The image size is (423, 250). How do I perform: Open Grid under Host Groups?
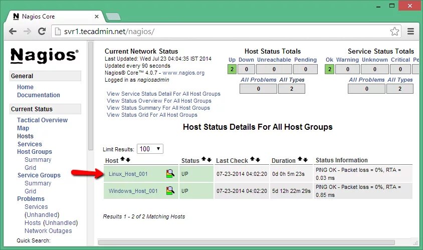30,168
